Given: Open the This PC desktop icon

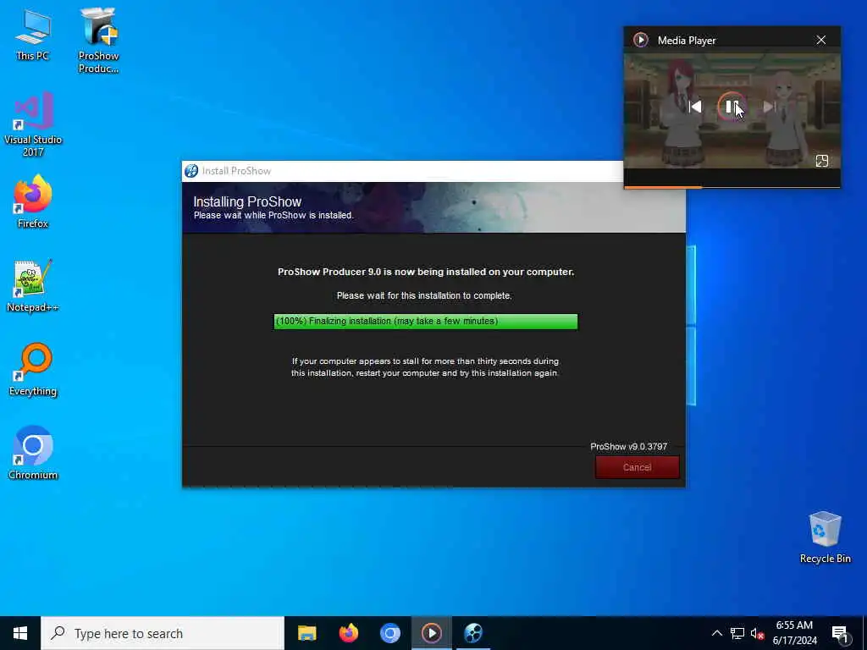Looking at the screenshot, I should [33, 35].
